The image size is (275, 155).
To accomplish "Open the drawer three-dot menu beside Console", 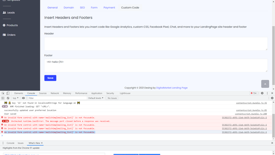I will pyautogui.click(x=3, y=143).
